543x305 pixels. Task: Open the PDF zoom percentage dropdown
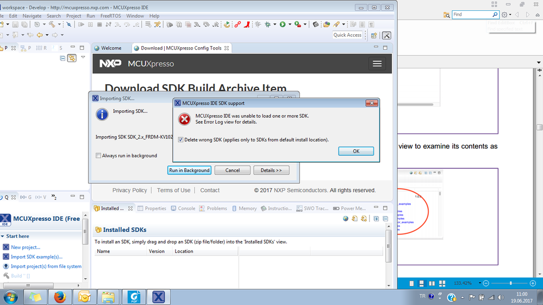tap(479, 283)
